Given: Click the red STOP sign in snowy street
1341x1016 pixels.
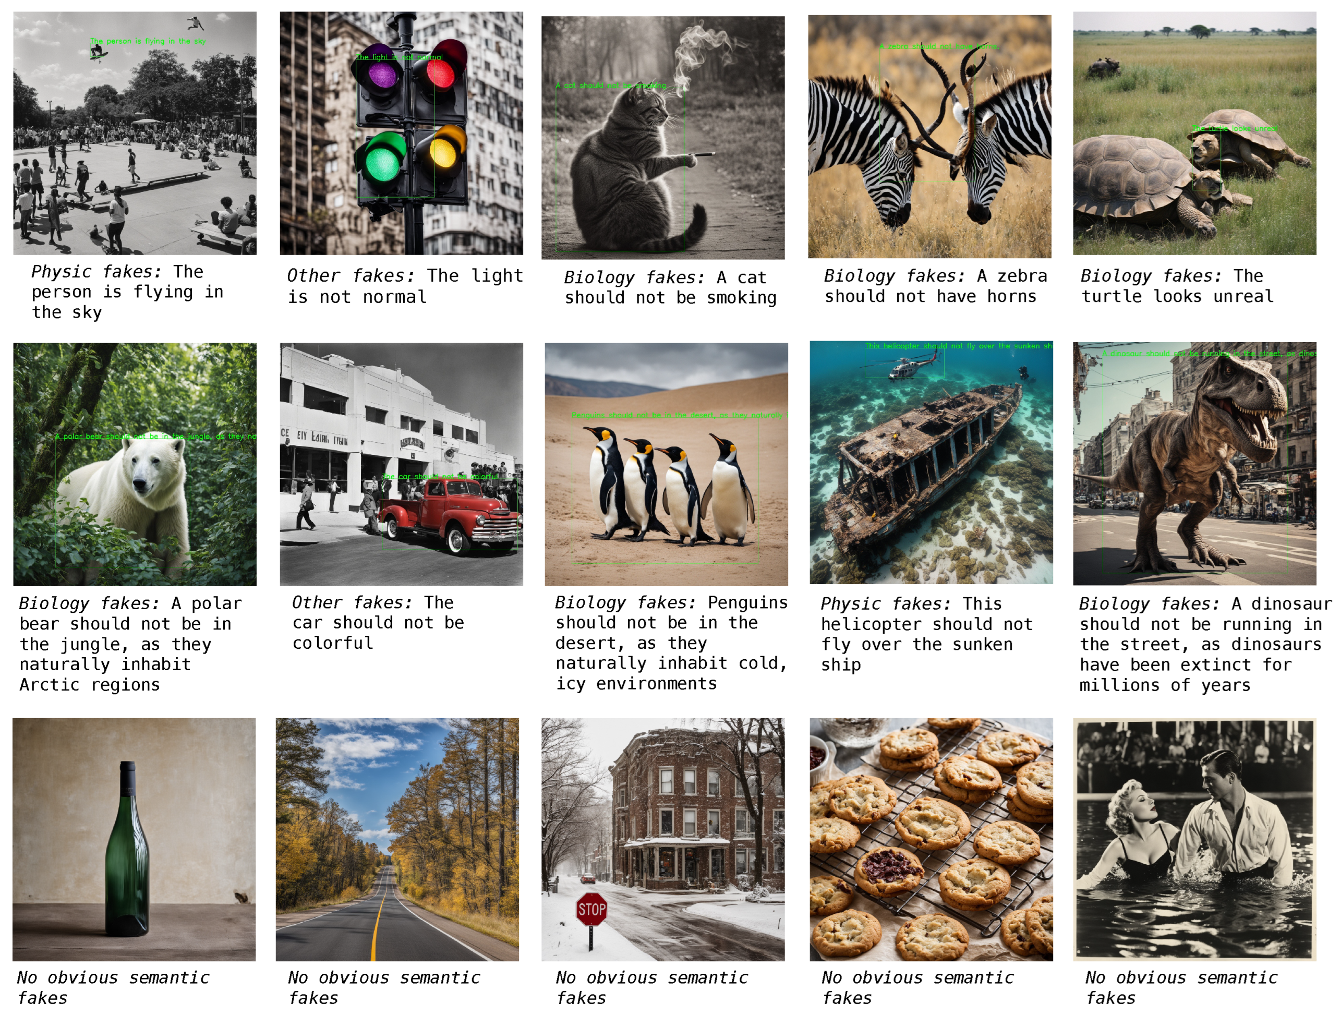Looking at the screenshot, I should [591, 909].
